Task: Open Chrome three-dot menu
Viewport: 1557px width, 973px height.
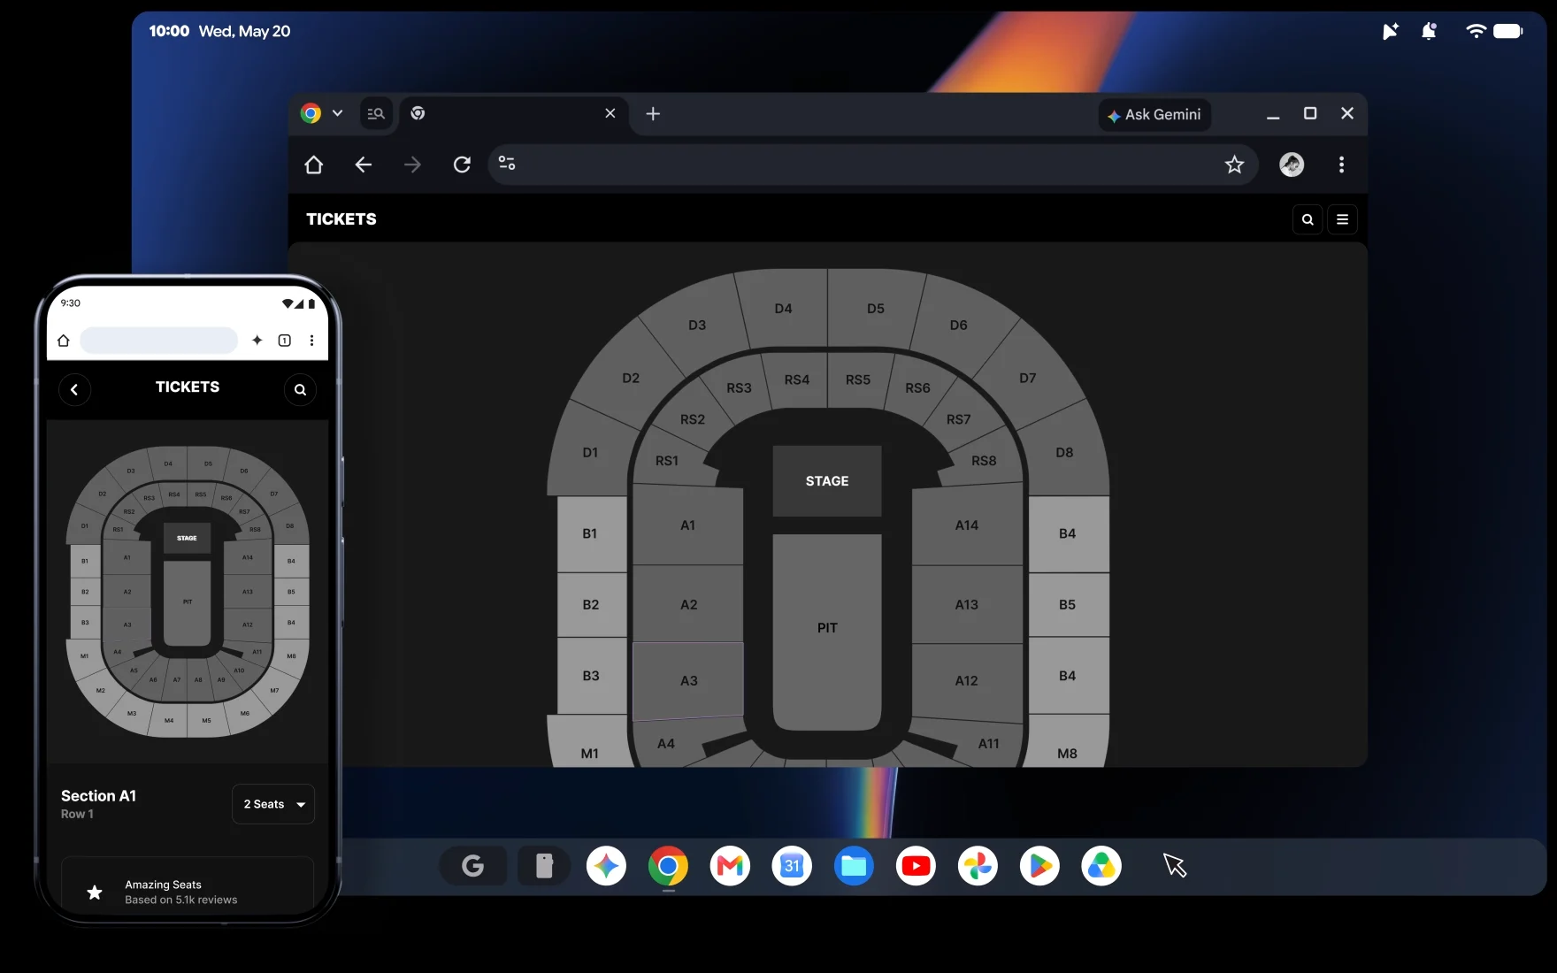Action: (1341, 165)
